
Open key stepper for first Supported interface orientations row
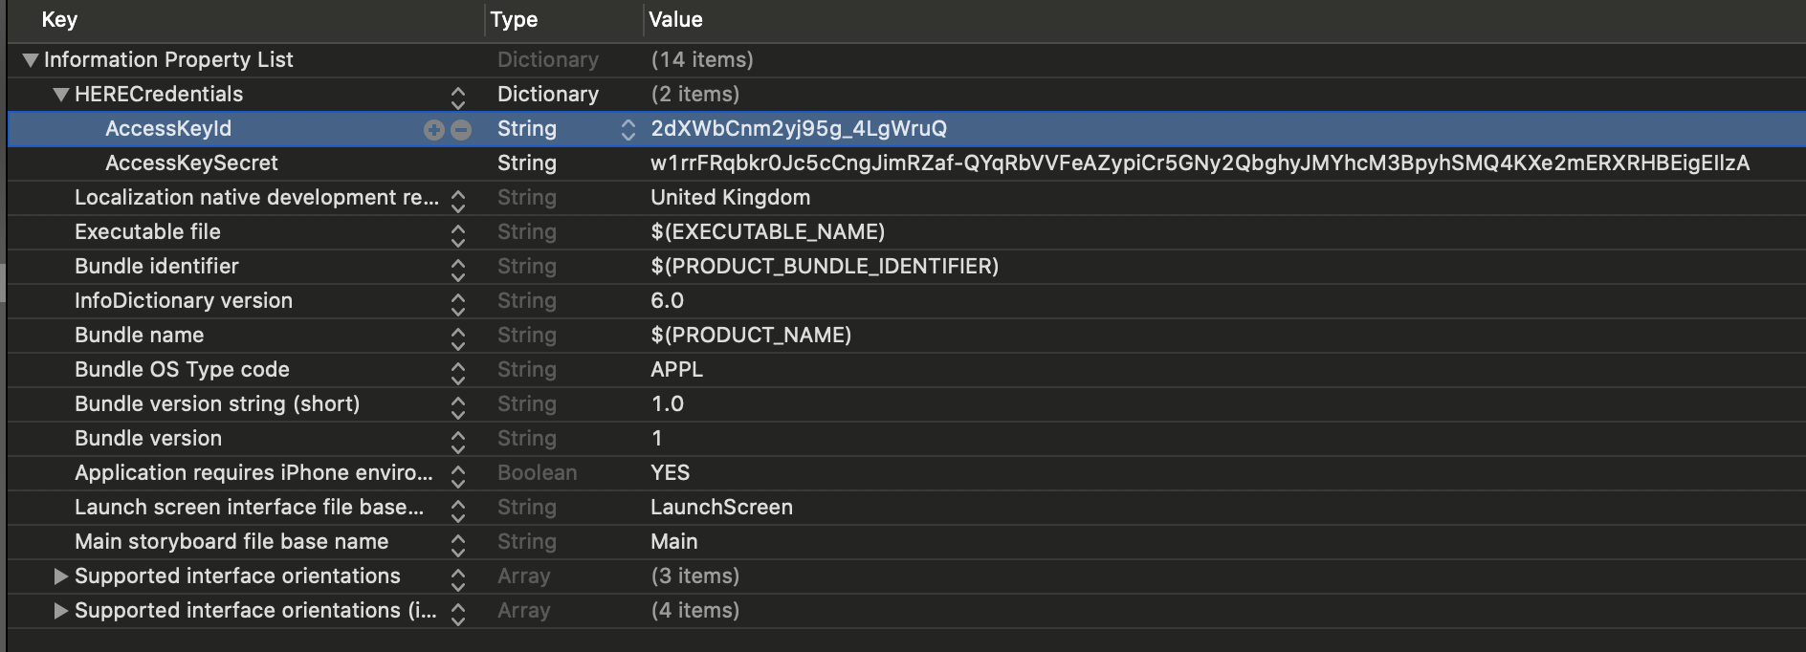click(458, 578)
